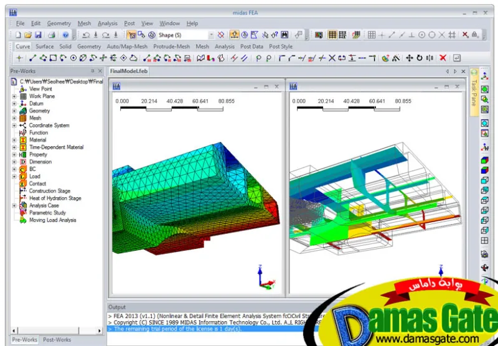This screenshot has height=346, width=498.
Task: Click the New file icon
Action: [18, 35]
